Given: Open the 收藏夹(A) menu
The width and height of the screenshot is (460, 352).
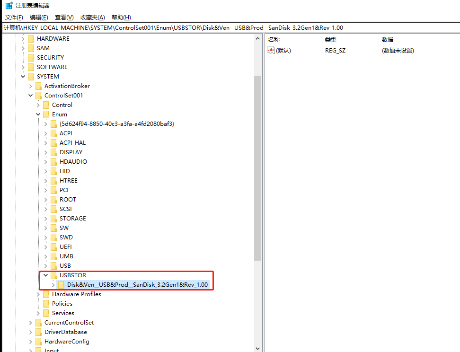Looking at the screenshot, I should point(92,17).
